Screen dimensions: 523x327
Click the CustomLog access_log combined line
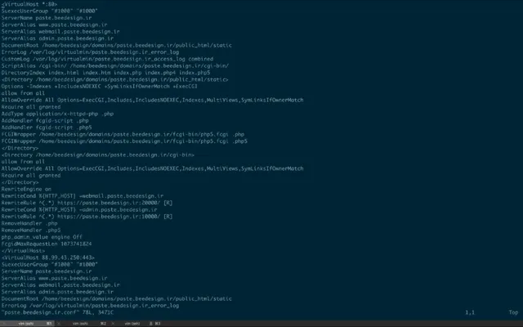click(x=107, y=59)
